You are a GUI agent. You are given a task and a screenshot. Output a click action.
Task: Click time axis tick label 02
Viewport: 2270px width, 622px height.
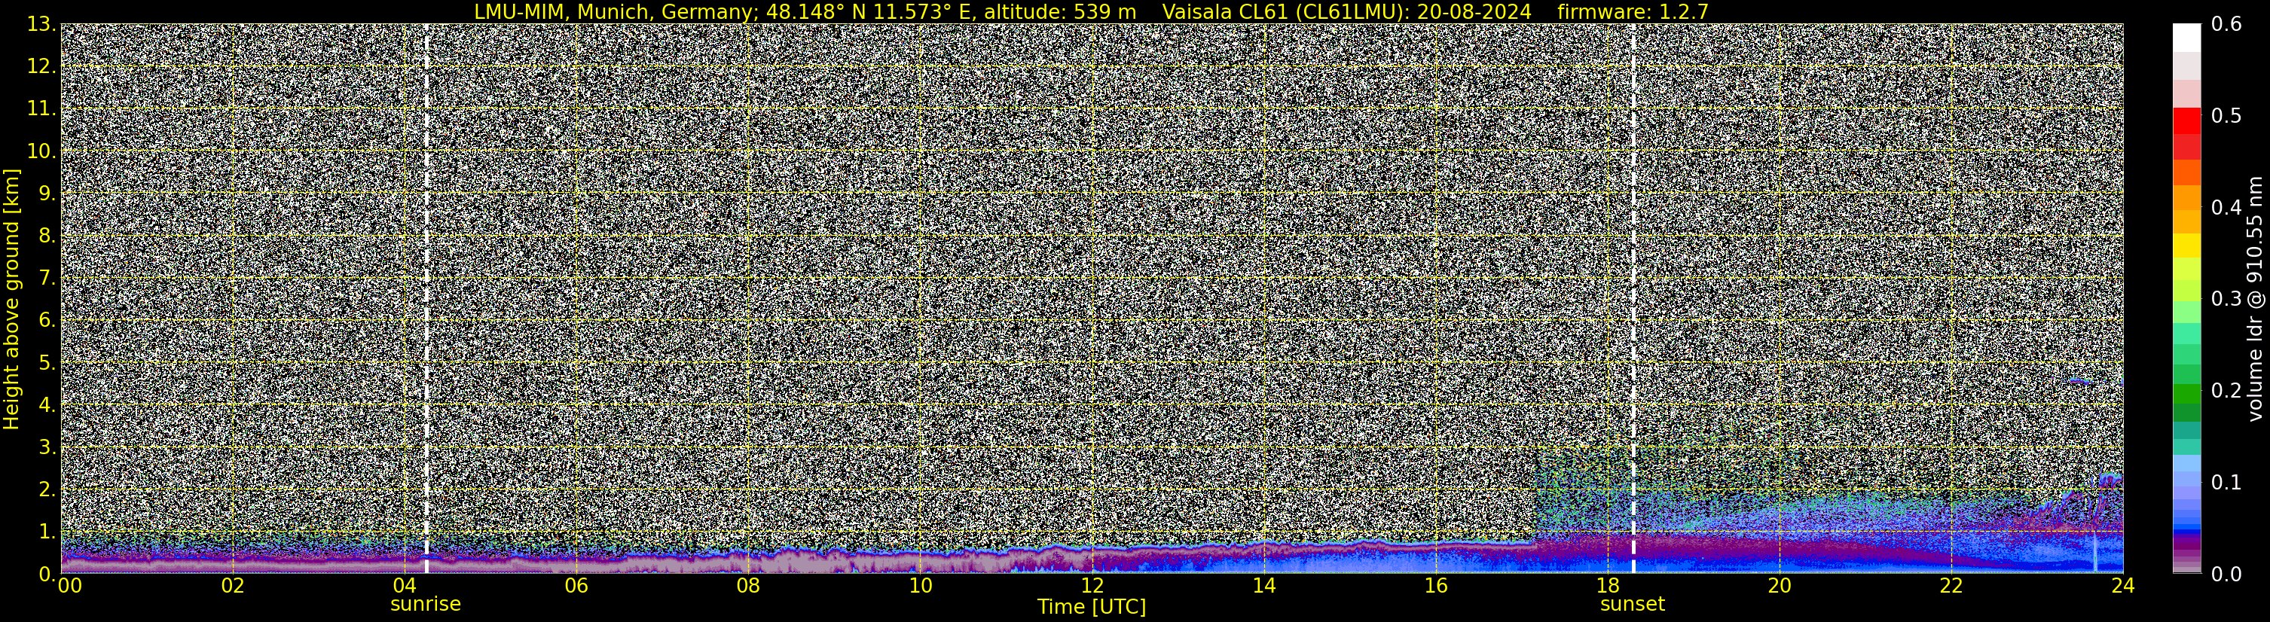[232, 586]
